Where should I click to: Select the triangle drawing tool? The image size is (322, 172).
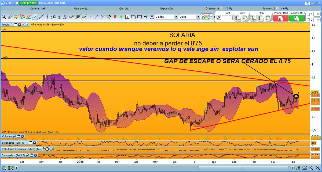(x=152, y=17)
